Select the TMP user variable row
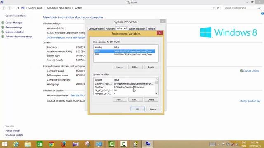The height and width of the screenshot is (148, 264). [125, 55]
